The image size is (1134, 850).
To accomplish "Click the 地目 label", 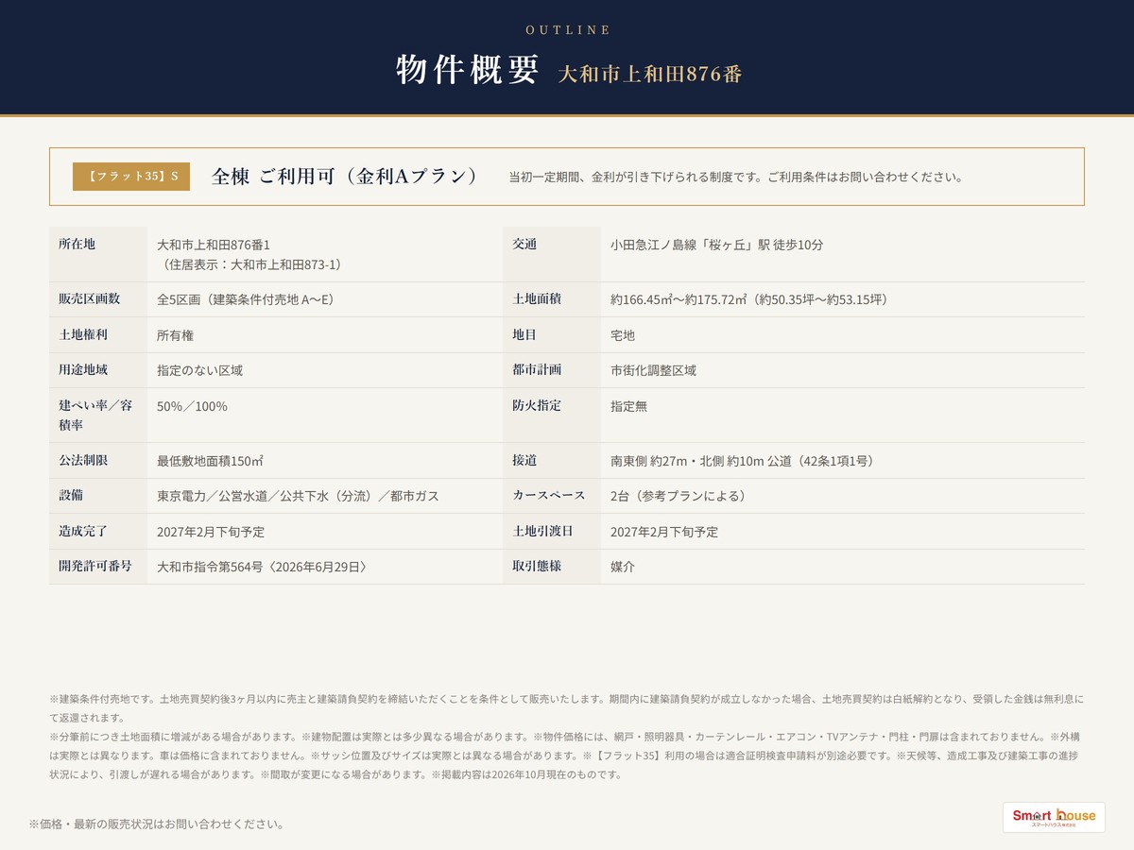I will (x=524, y=335).
